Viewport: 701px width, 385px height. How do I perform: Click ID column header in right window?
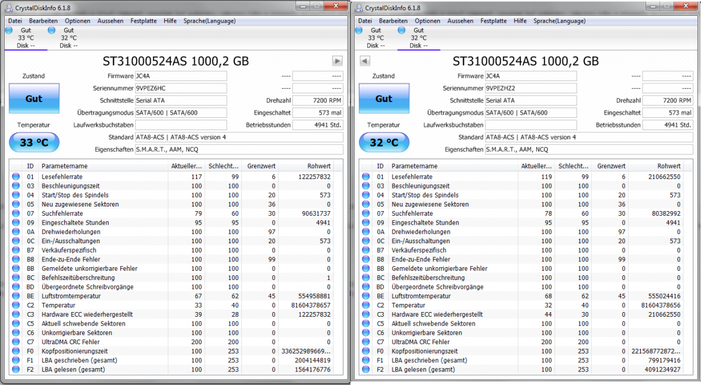click(x=380, y=166)
